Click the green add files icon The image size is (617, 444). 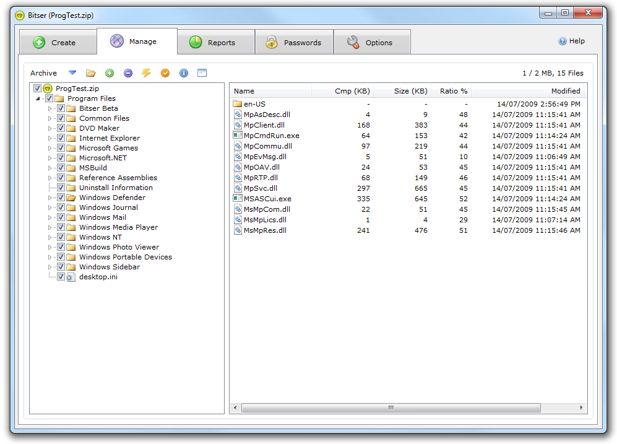tap(110, 73)
